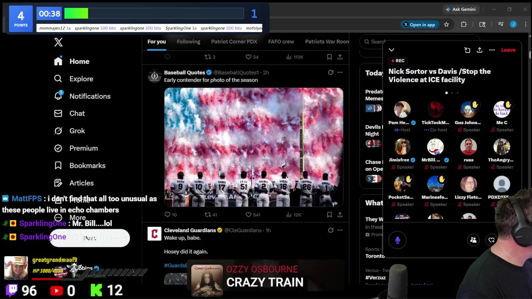This screenshot has width=532, height=299.
Task: Open the Space heart reaction button
Action: pyautogui.click(x=491, y=240)
